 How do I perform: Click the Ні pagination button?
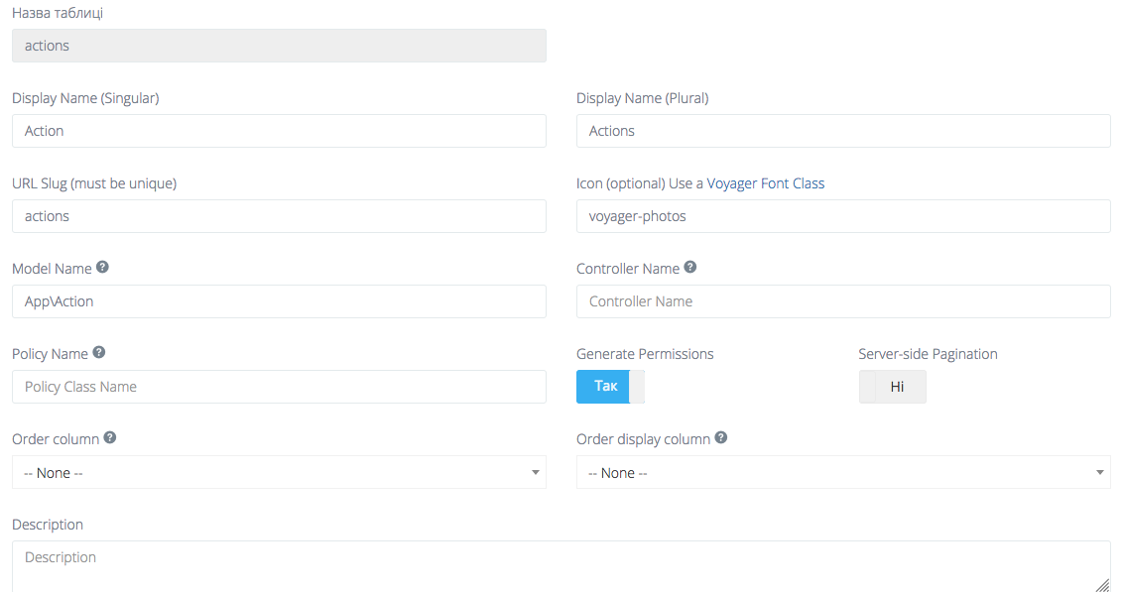point(892,386)
